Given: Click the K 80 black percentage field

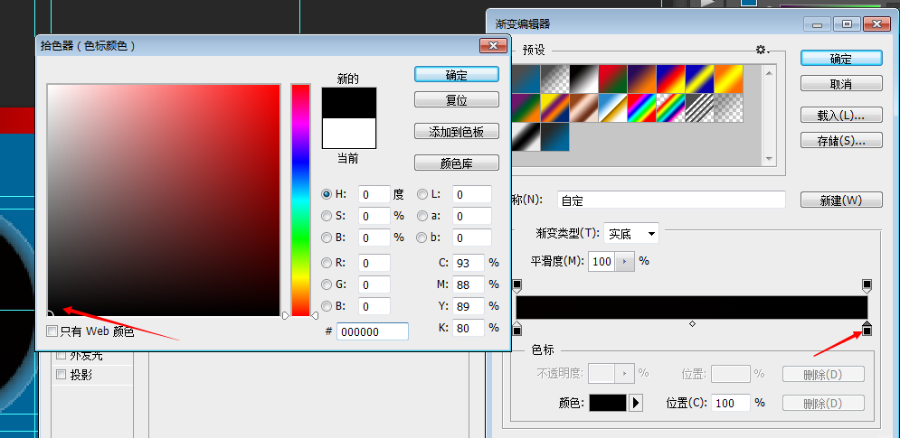Looking at the screenshot, I should 469,329.
